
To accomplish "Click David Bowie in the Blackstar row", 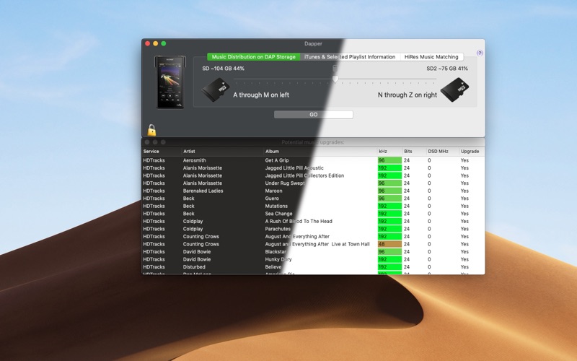I will click(197, 251).
